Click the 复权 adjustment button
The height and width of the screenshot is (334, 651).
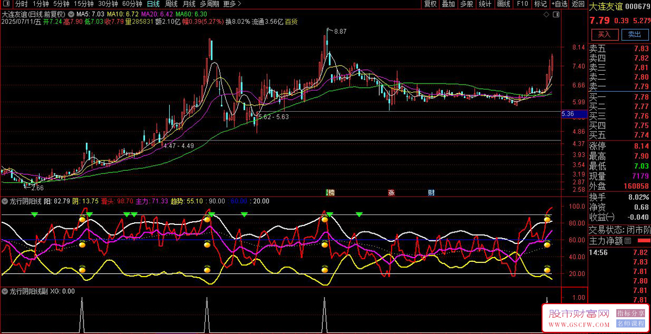(430, 4)
